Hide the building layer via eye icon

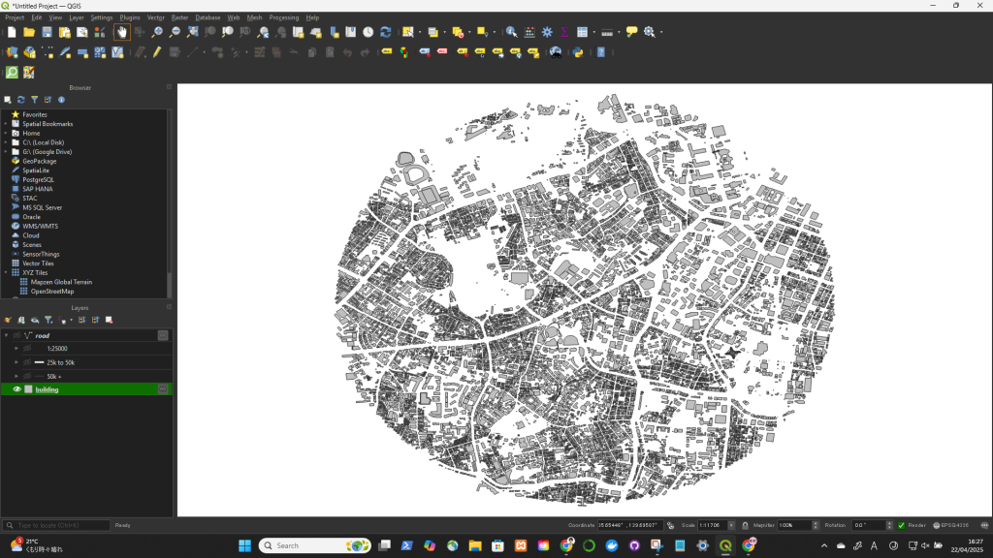16,389
